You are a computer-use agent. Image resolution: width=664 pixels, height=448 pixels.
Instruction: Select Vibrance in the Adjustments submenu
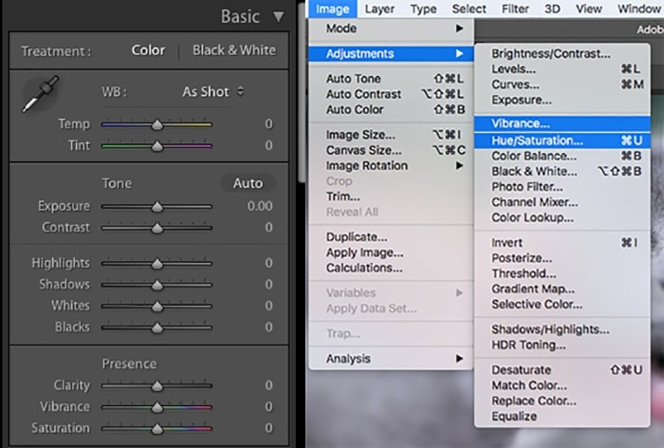520,123
